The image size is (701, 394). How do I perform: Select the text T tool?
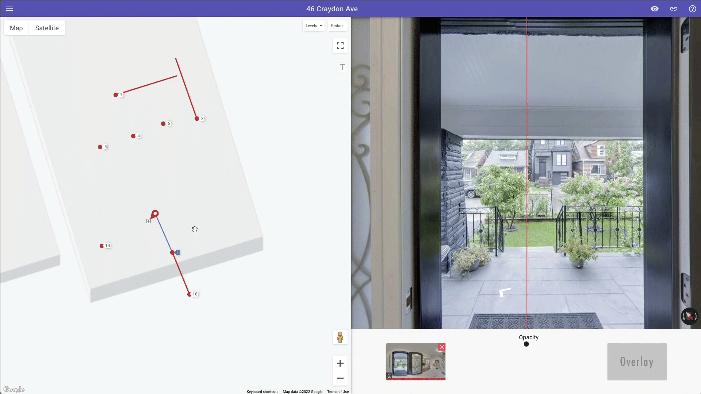point(342,67)
